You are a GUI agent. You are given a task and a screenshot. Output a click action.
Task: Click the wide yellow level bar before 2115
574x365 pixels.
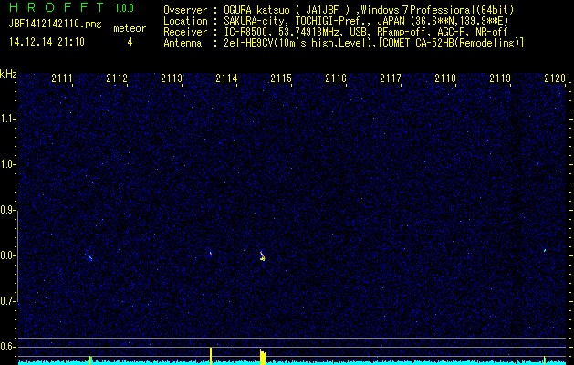tap(263, 358)
